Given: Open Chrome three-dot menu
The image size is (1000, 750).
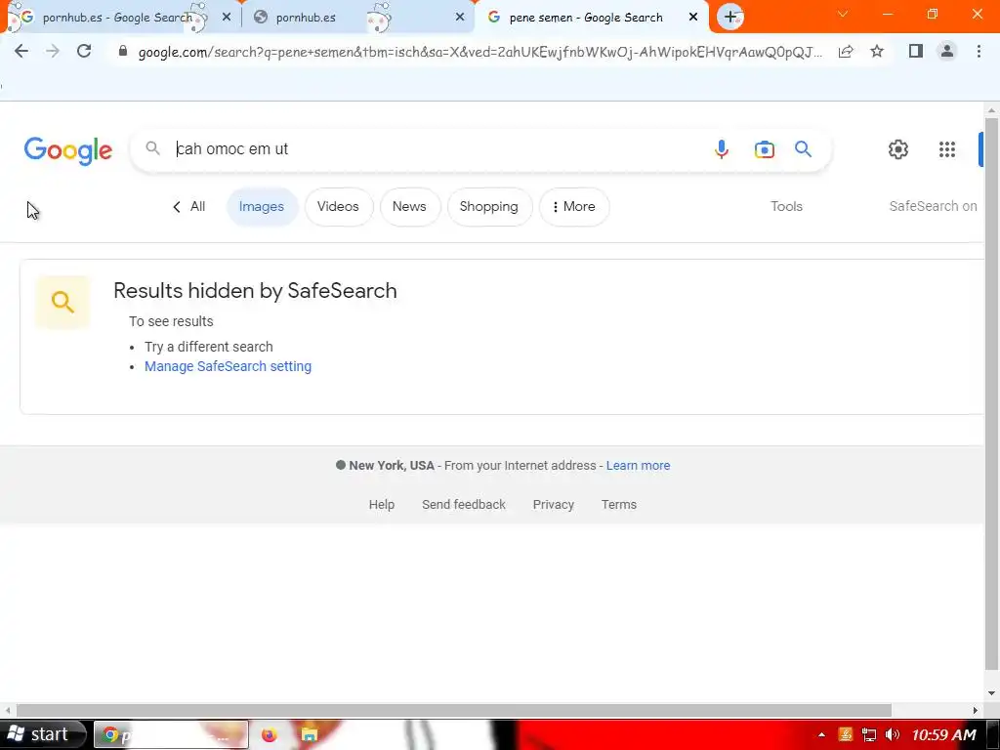Looking at the screenshot, I should (979, 51).
